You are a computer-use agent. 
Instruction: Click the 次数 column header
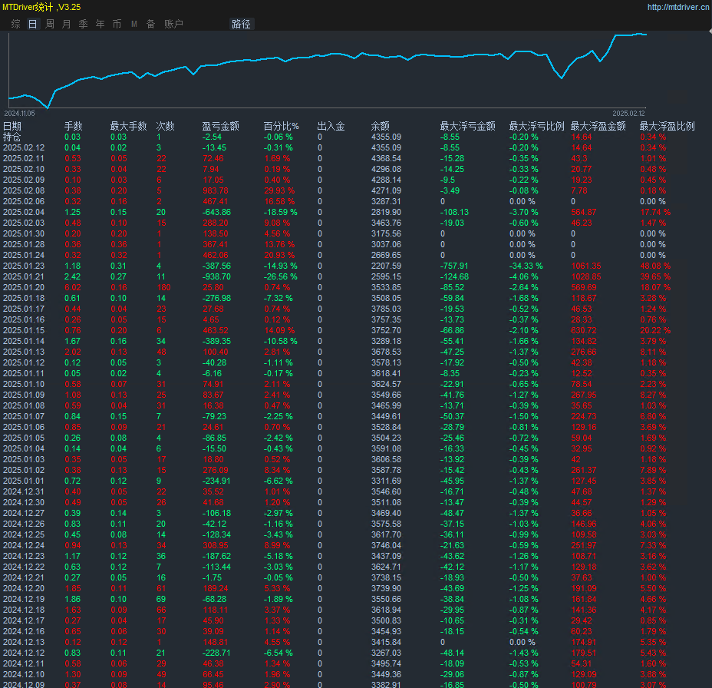[165, 127]
